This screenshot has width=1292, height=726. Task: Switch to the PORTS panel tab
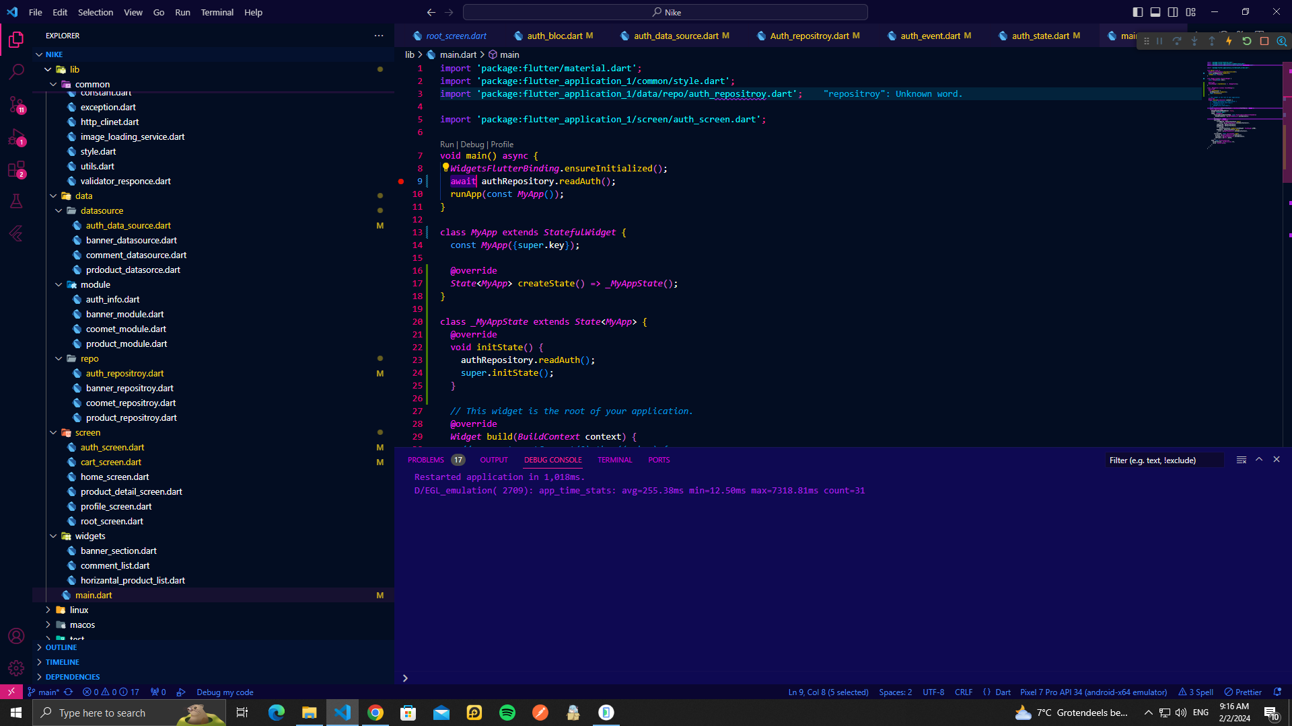[659, 460]
